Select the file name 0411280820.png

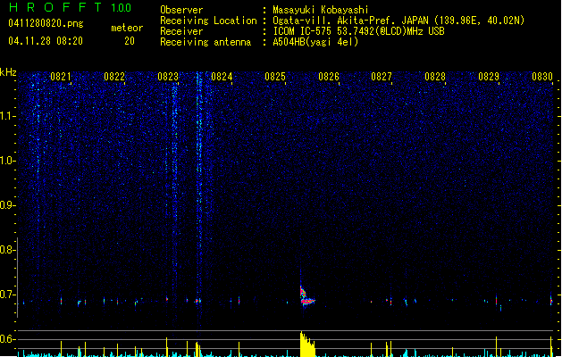point(46,23)
